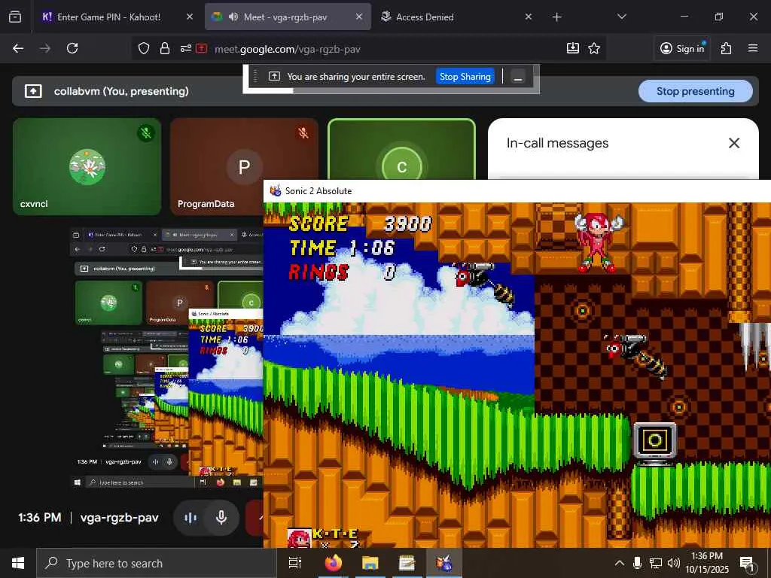Install Meet as app icon
Image resolution: width=771 pixels, height=578 pixels.
point(573,48)
